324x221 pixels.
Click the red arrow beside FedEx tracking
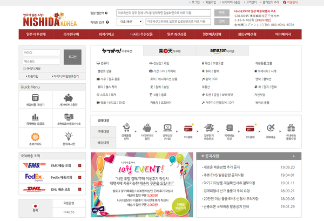click(x=80, y=177)
